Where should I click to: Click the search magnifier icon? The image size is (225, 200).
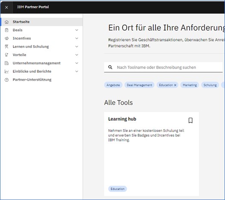point(110,67)
